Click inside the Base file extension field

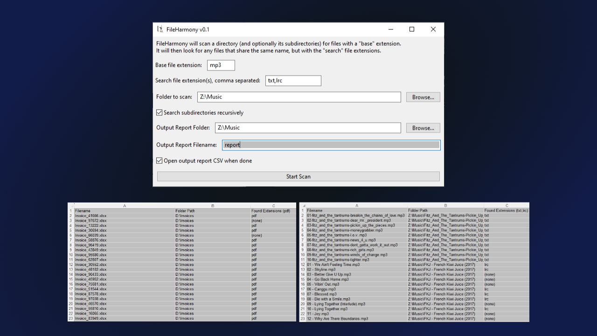221,65
